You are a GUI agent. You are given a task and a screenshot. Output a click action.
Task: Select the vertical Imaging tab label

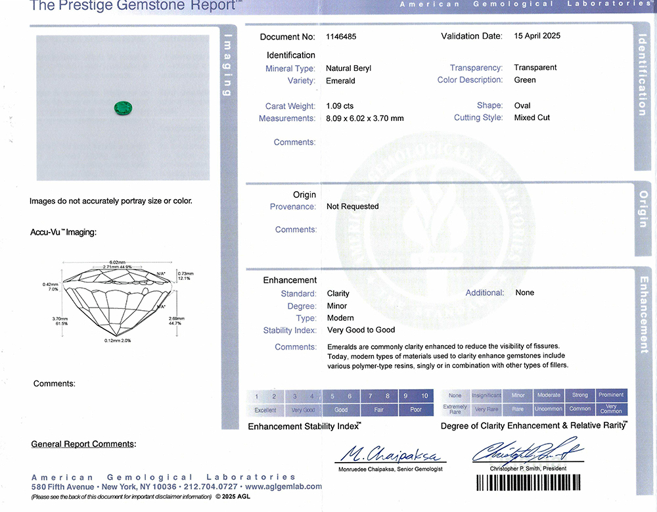227,65
